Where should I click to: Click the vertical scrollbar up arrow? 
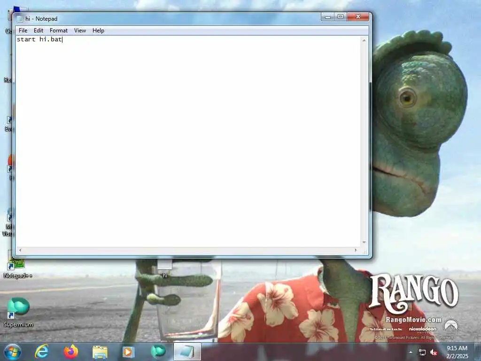[364, 40]
